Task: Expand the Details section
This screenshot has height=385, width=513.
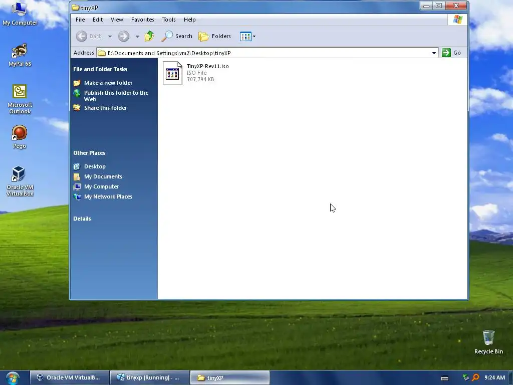Action: click(x=82, y=219)
